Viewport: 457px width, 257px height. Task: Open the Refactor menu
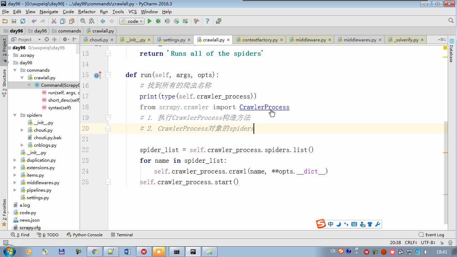pos(87,12)
